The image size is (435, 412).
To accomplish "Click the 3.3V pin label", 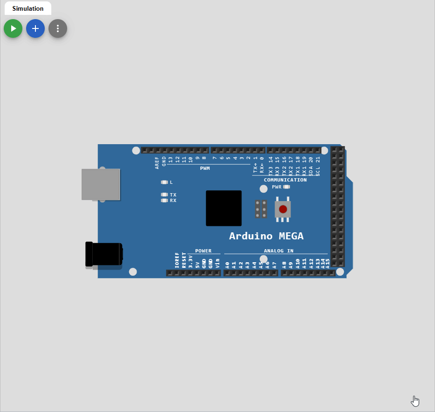I will tap(190, 262).
